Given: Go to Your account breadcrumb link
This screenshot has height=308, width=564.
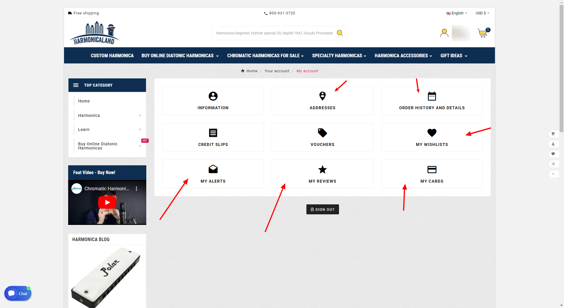Looking at the screenshot, I should [277, 71].
